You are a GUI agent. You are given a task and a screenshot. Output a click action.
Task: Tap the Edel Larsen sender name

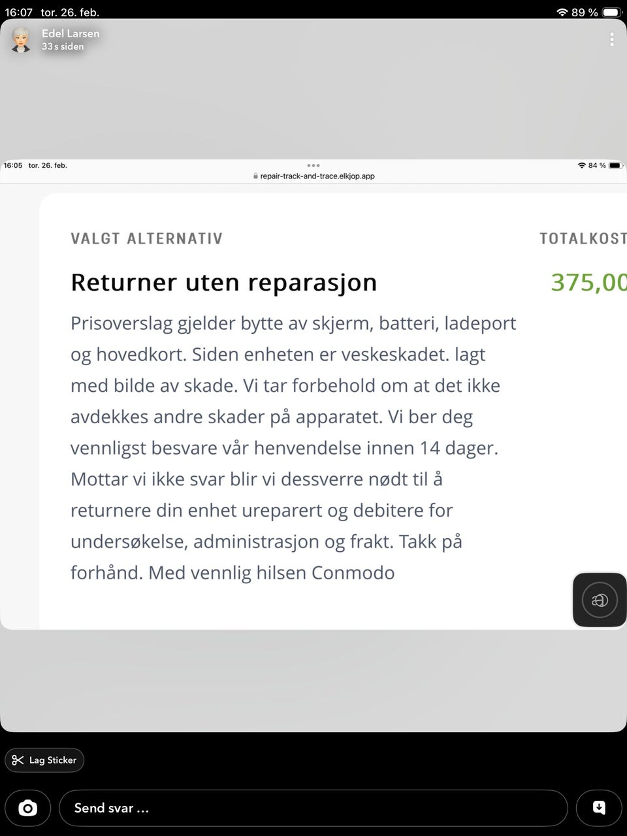(71, 33)
